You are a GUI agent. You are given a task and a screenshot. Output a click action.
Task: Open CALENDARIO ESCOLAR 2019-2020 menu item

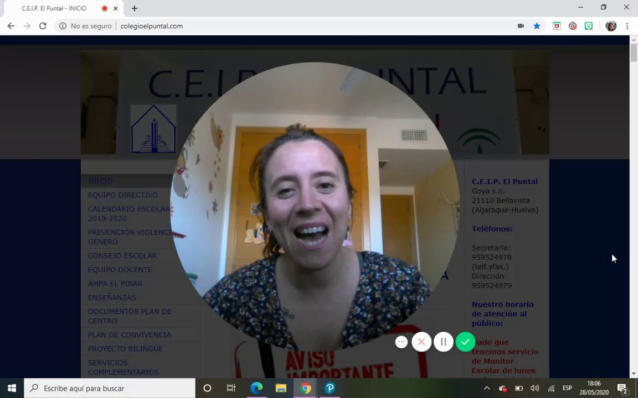pyautogui.click(x=128, y=213)
